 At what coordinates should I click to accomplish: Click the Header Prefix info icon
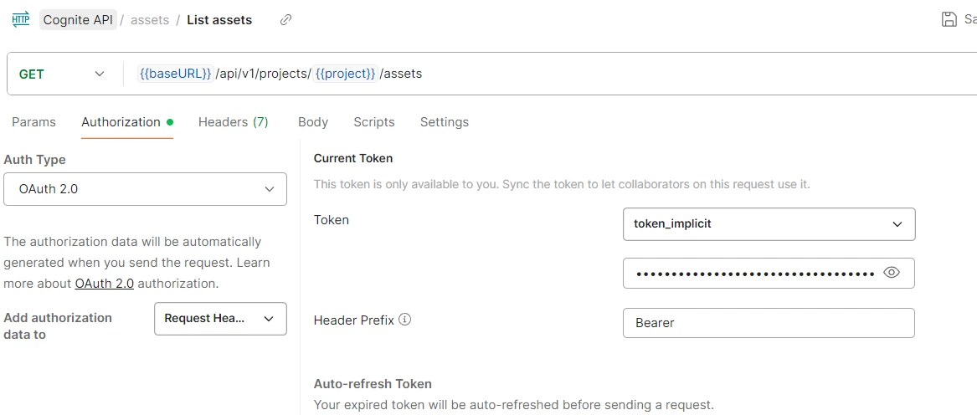click(405, 320)
